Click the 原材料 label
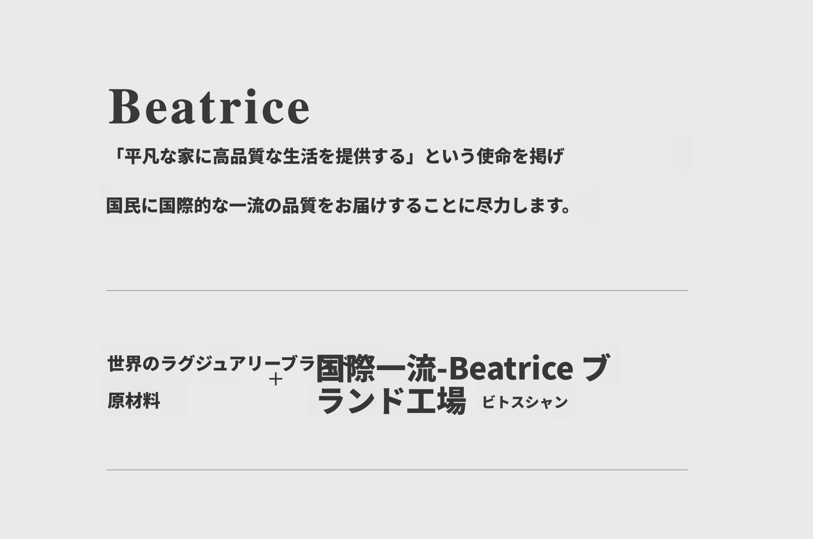 click(134, 401)
